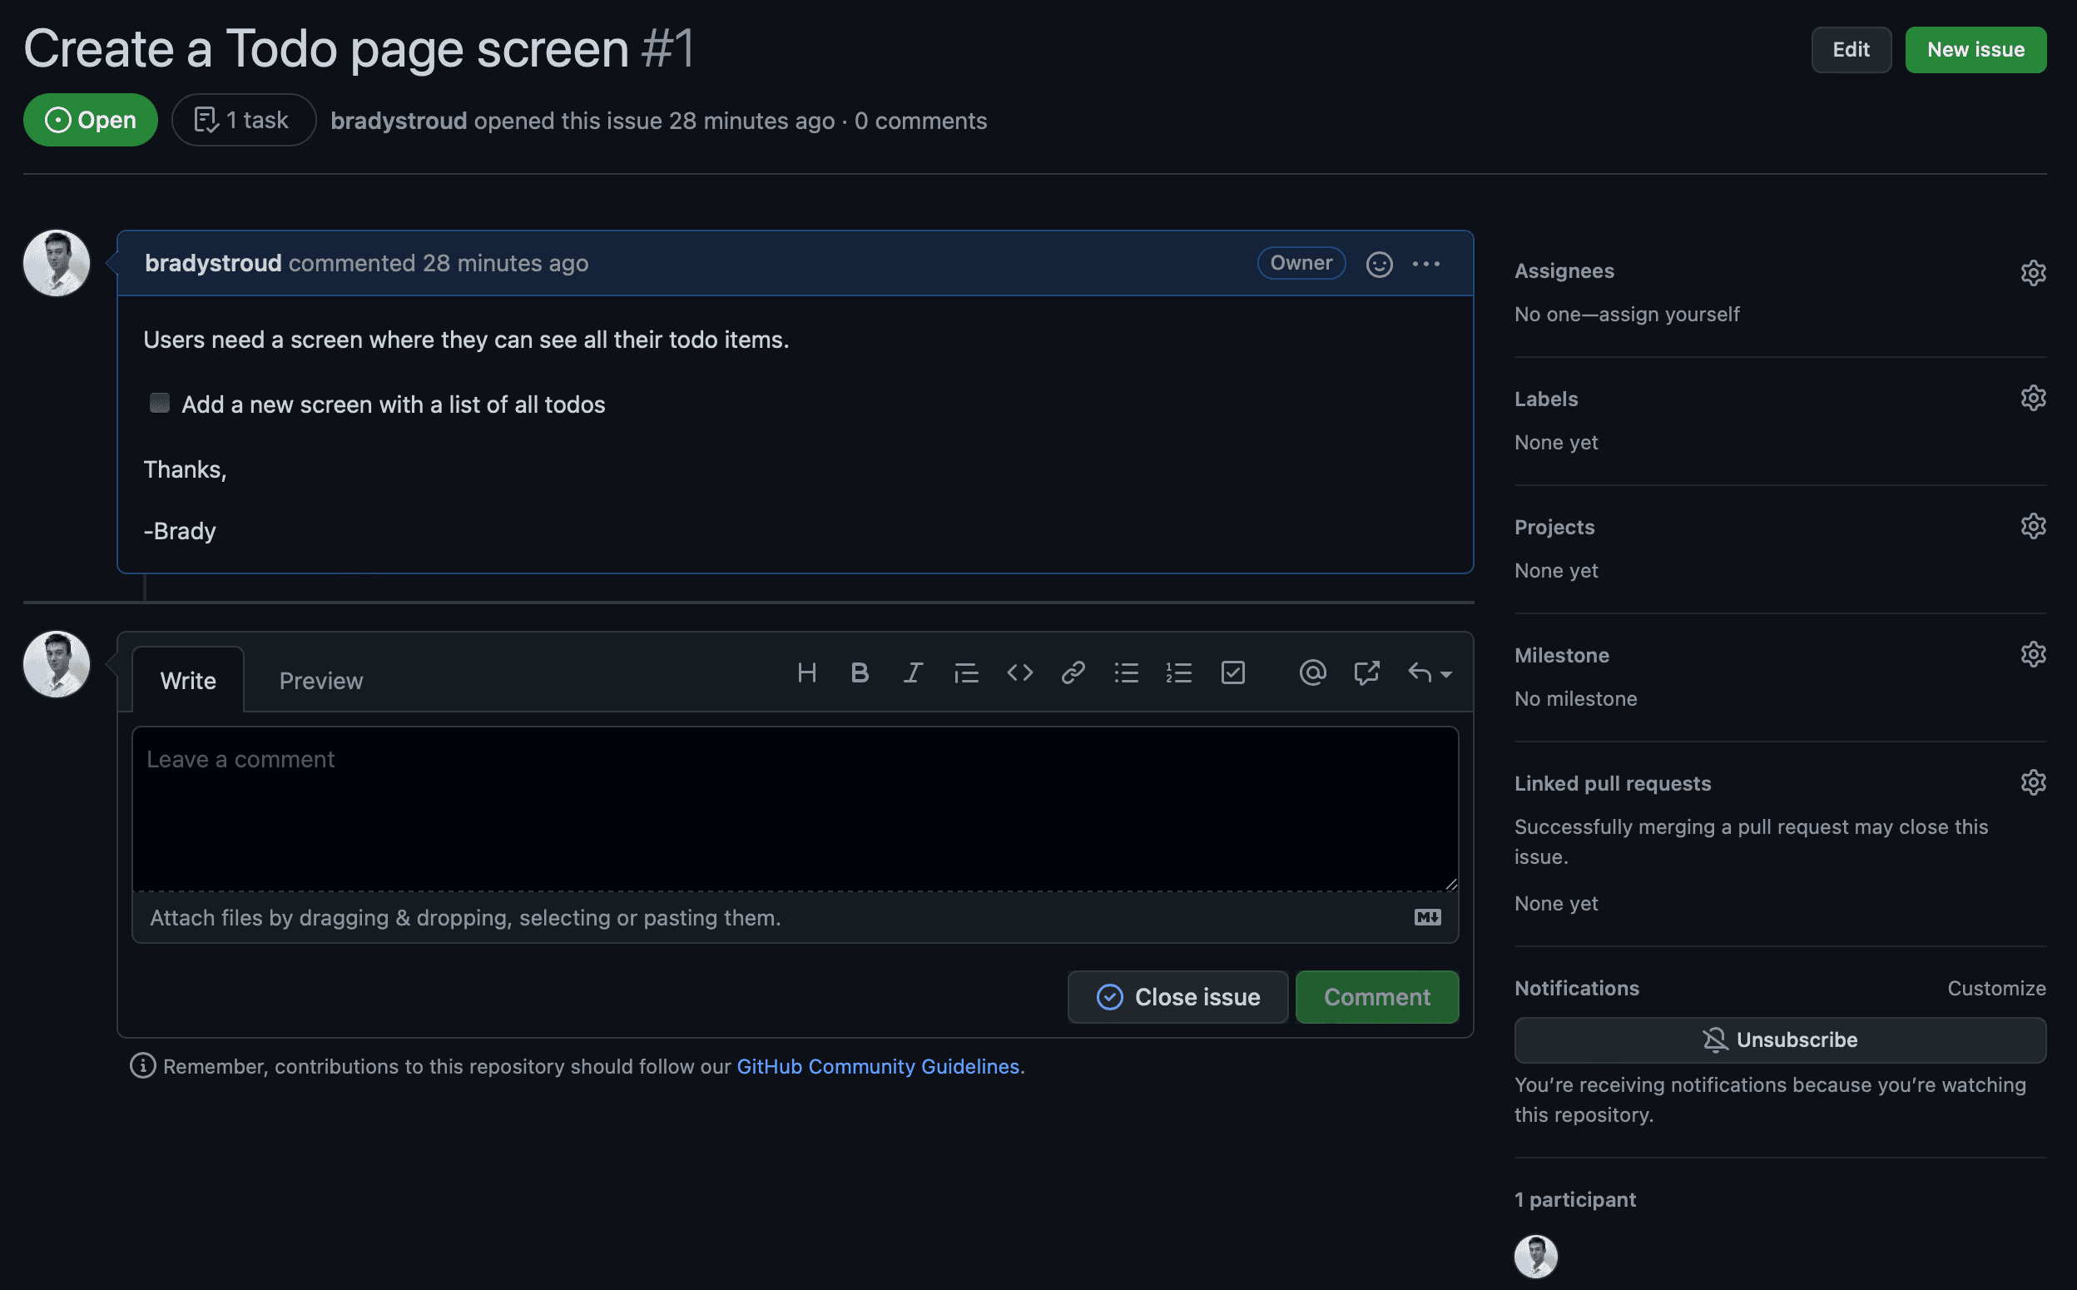Add a link using the link icon
Screen dimensions: 2077x1290
[1073, 673]
